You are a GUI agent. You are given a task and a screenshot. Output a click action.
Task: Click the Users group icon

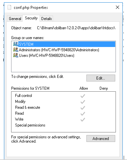tap(16, 55)
